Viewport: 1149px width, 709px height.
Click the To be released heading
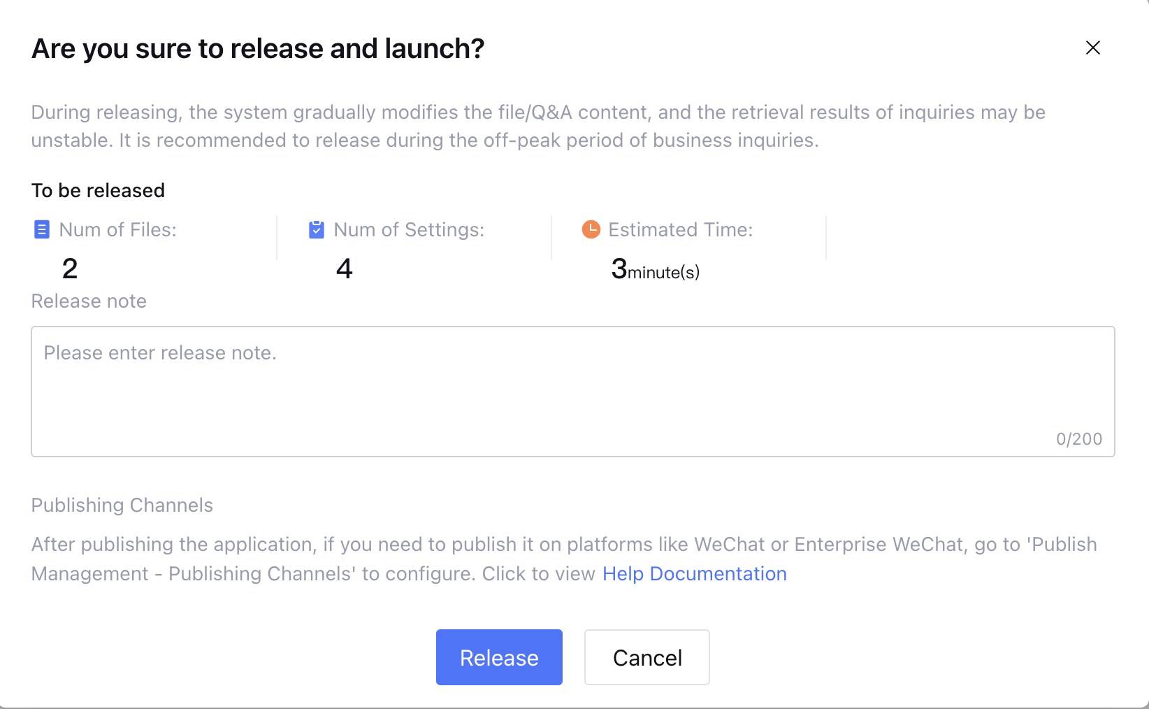point(98,191)
